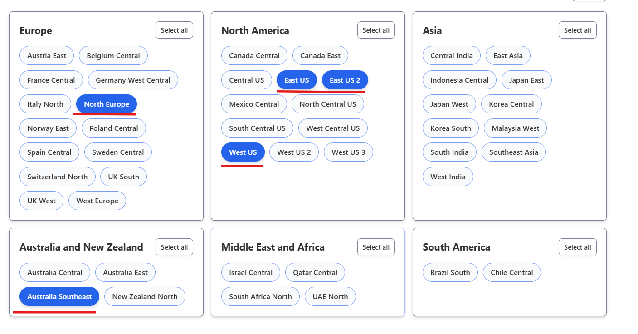Enable the Germany West Central region
The image size is (638, 334).
[133, 80]
